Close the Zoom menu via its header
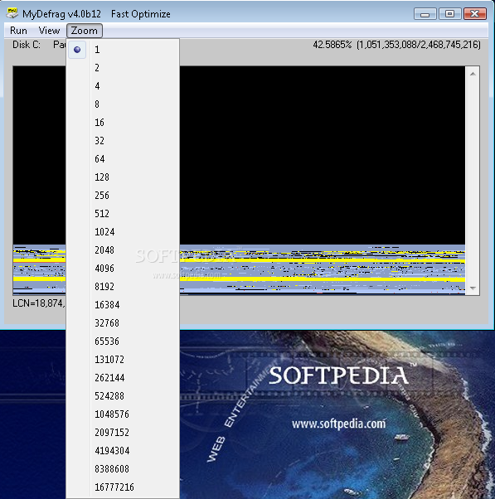This screenshot has height=499, width=495. [85, 31]
